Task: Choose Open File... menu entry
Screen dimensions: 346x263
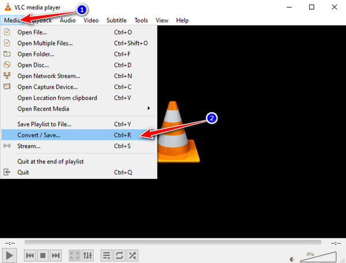Action: (78, 32)
